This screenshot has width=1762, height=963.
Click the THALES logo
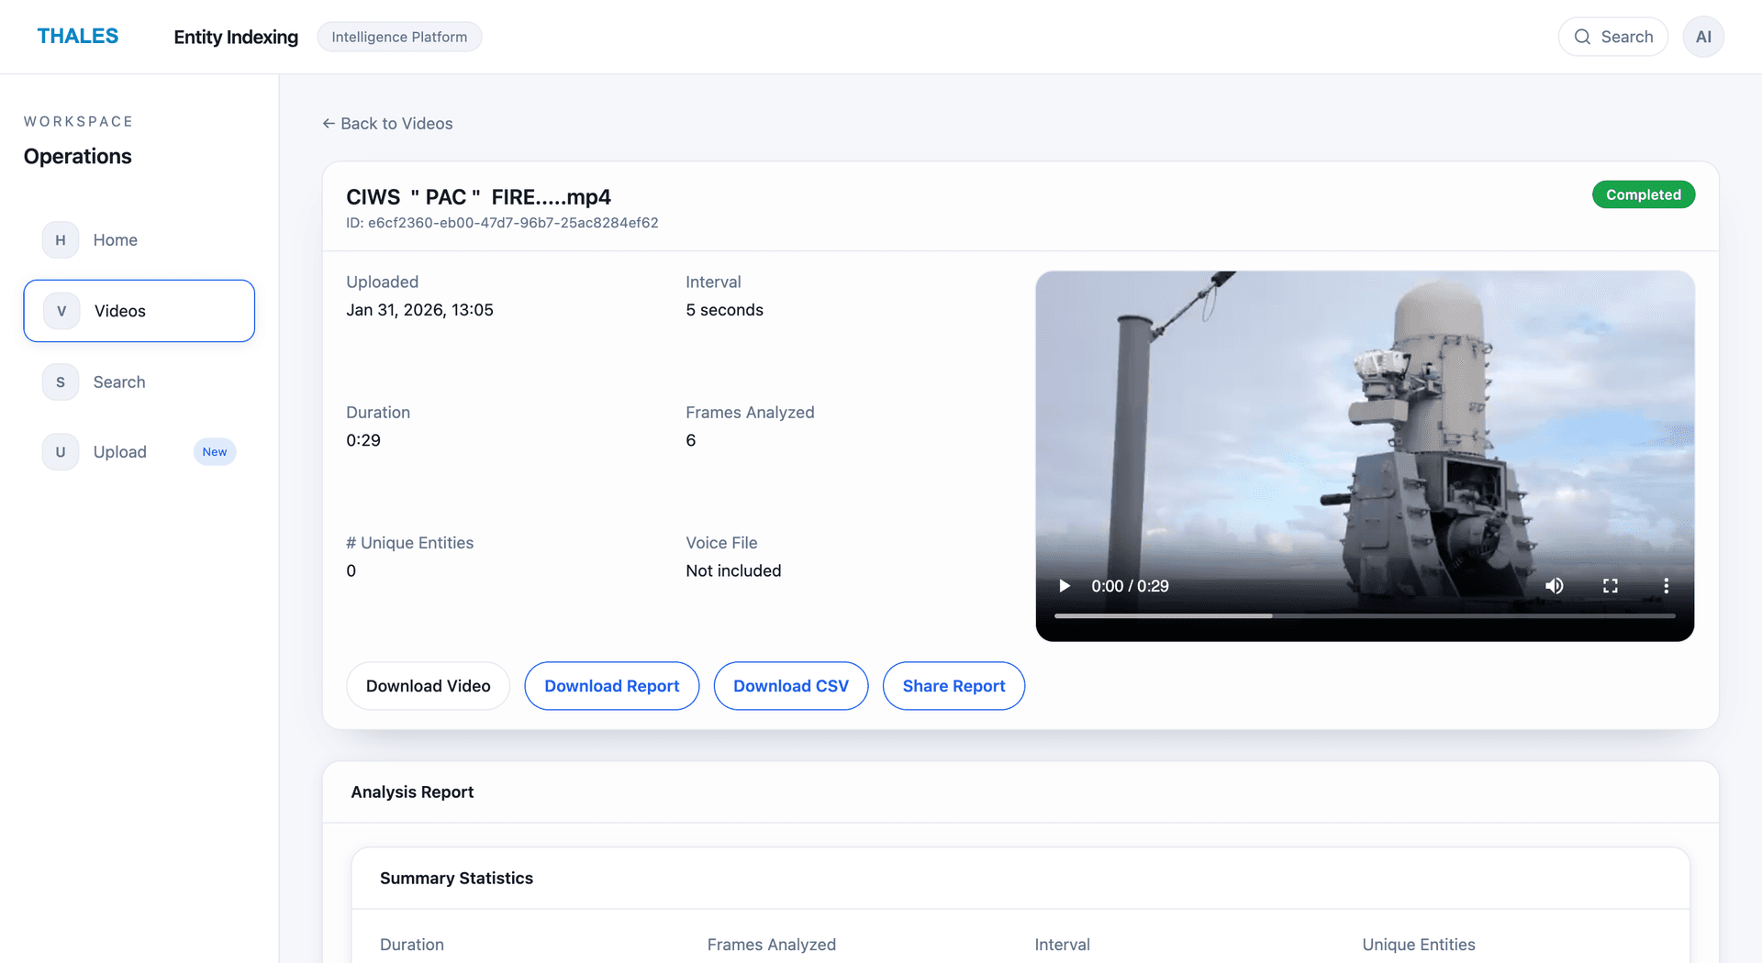pos(78,36)
